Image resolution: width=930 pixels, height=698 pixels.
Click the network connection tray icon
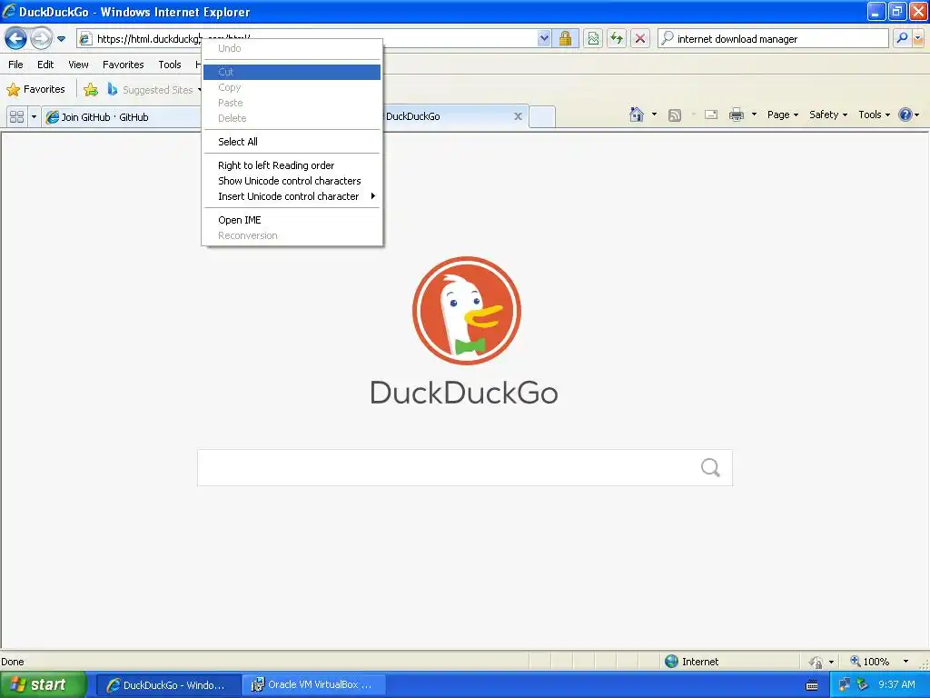tap(845, 685)
